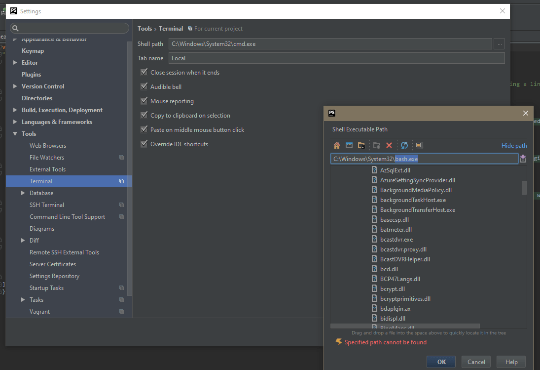The height and width of the screenshot is (370, 540).
Task: Toggle Copy to clipboard on selection
Action: 144,115
